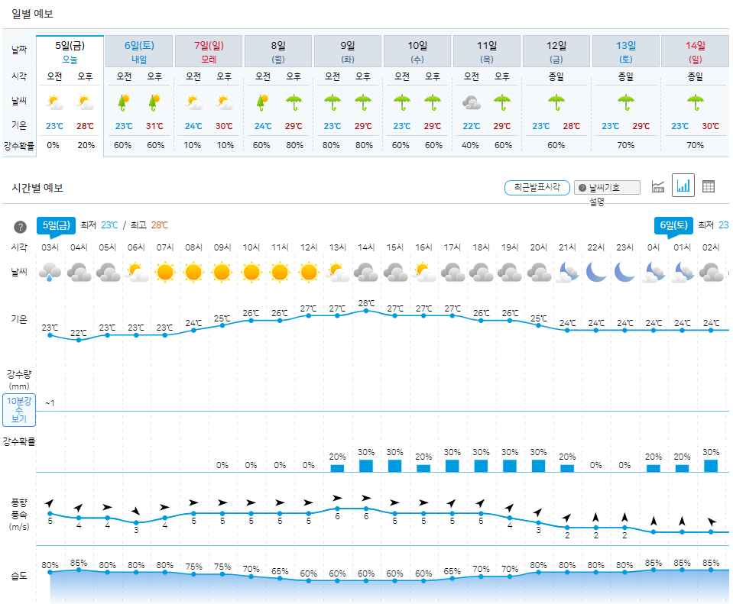The width and height of the screenshot is (733, 604).
Task: Click 6일 오전 rain-then-sun umbrella icon
Action: point(124,102)
